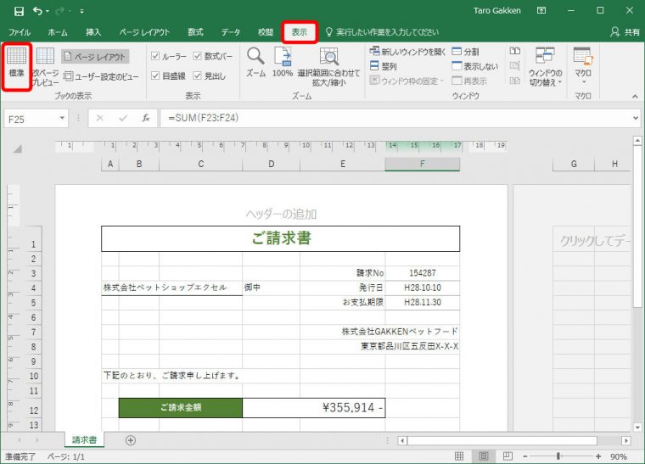This screenshot has height=464, width=645.
Task: Select the 請求書 sheet tab
Action: point(84,439)
